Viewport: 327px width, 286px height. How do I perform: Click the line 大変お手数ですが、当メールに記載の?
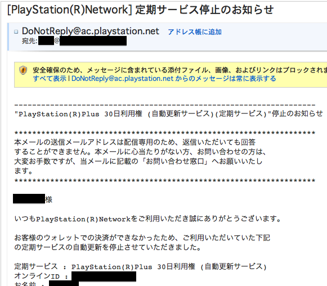[138, 161]
